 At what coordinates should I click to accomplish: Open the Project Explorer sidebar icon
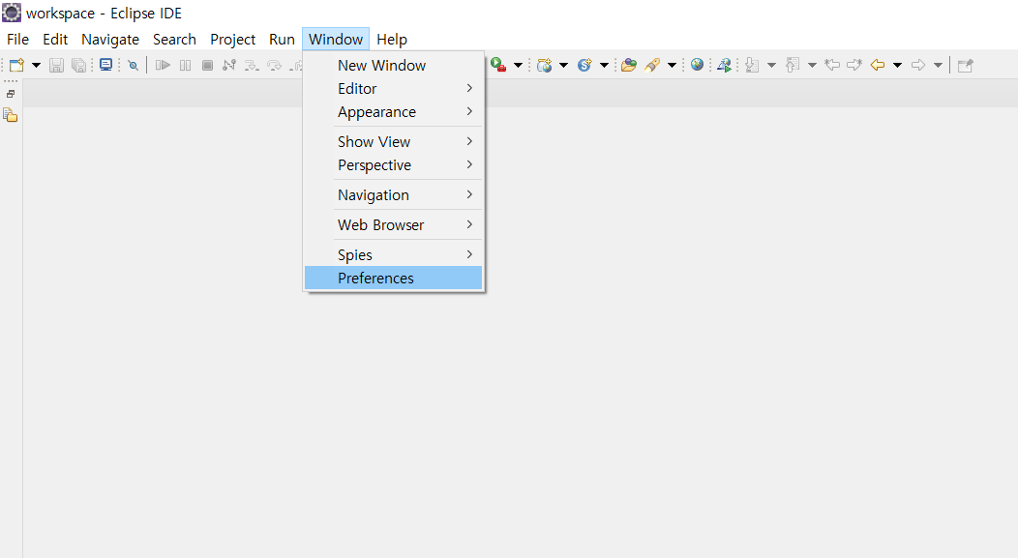(11, 115)
